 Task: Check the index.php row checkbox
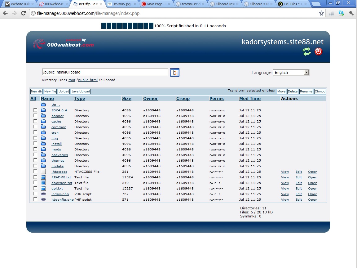[35, 194]
